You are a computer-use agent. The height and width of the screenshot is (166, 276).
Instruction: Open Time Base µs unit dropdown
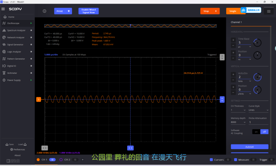pyautogui.click(x=244, y=47)
